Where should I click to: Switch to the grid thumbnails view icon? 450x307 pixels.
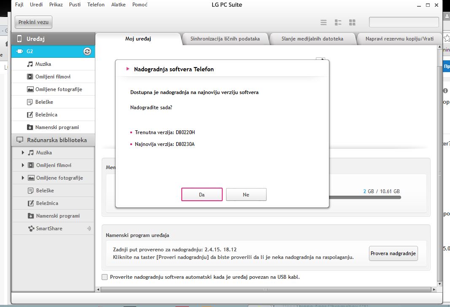pyautogui.click(x=352, y=22)
